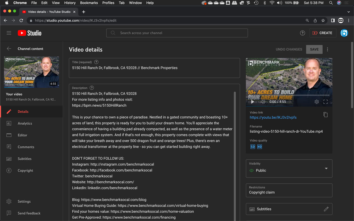This screenshot has height=221, width=354.
Task: Open the Help question mark icon in header
Action: (x=302, y=33)
